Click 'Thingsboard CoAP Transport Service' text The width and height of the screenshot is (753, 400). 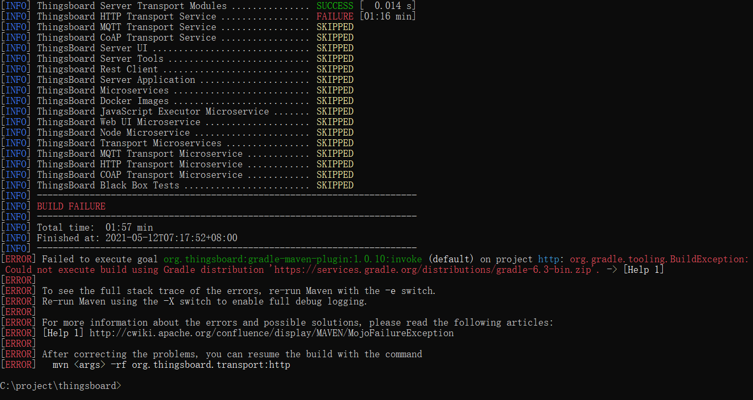click(127, 37)
